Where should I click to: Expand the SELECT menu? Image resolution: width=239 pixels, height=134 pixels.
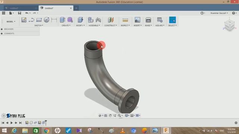coord(173,26)
